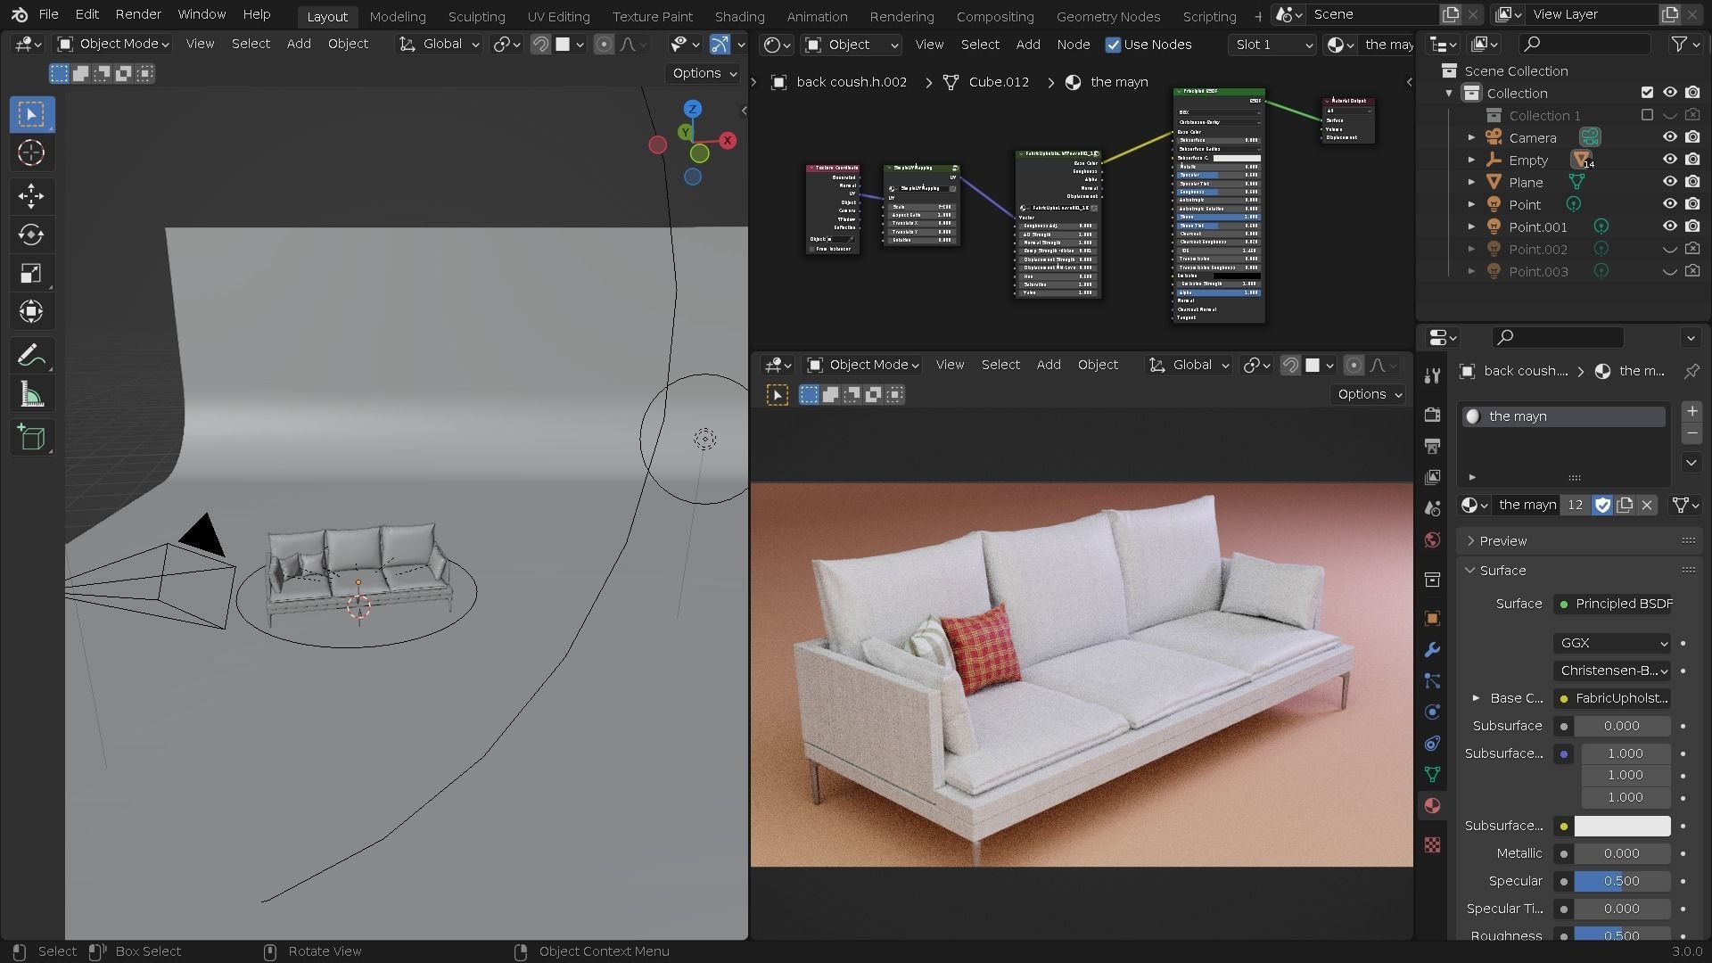
Task: Hide the Plane object in the outliner
Action: coord(1669,182)
